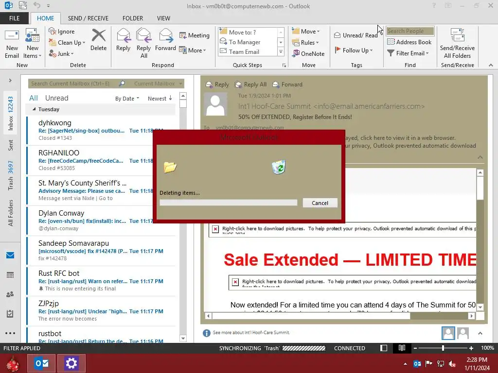Switch to the Calendar navigation icon

click(x=10, y=275)
